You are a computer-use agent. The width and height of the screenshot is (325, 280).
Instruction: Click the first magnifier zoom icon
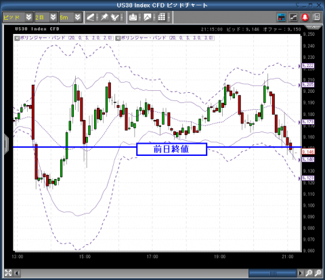[309, 273]
